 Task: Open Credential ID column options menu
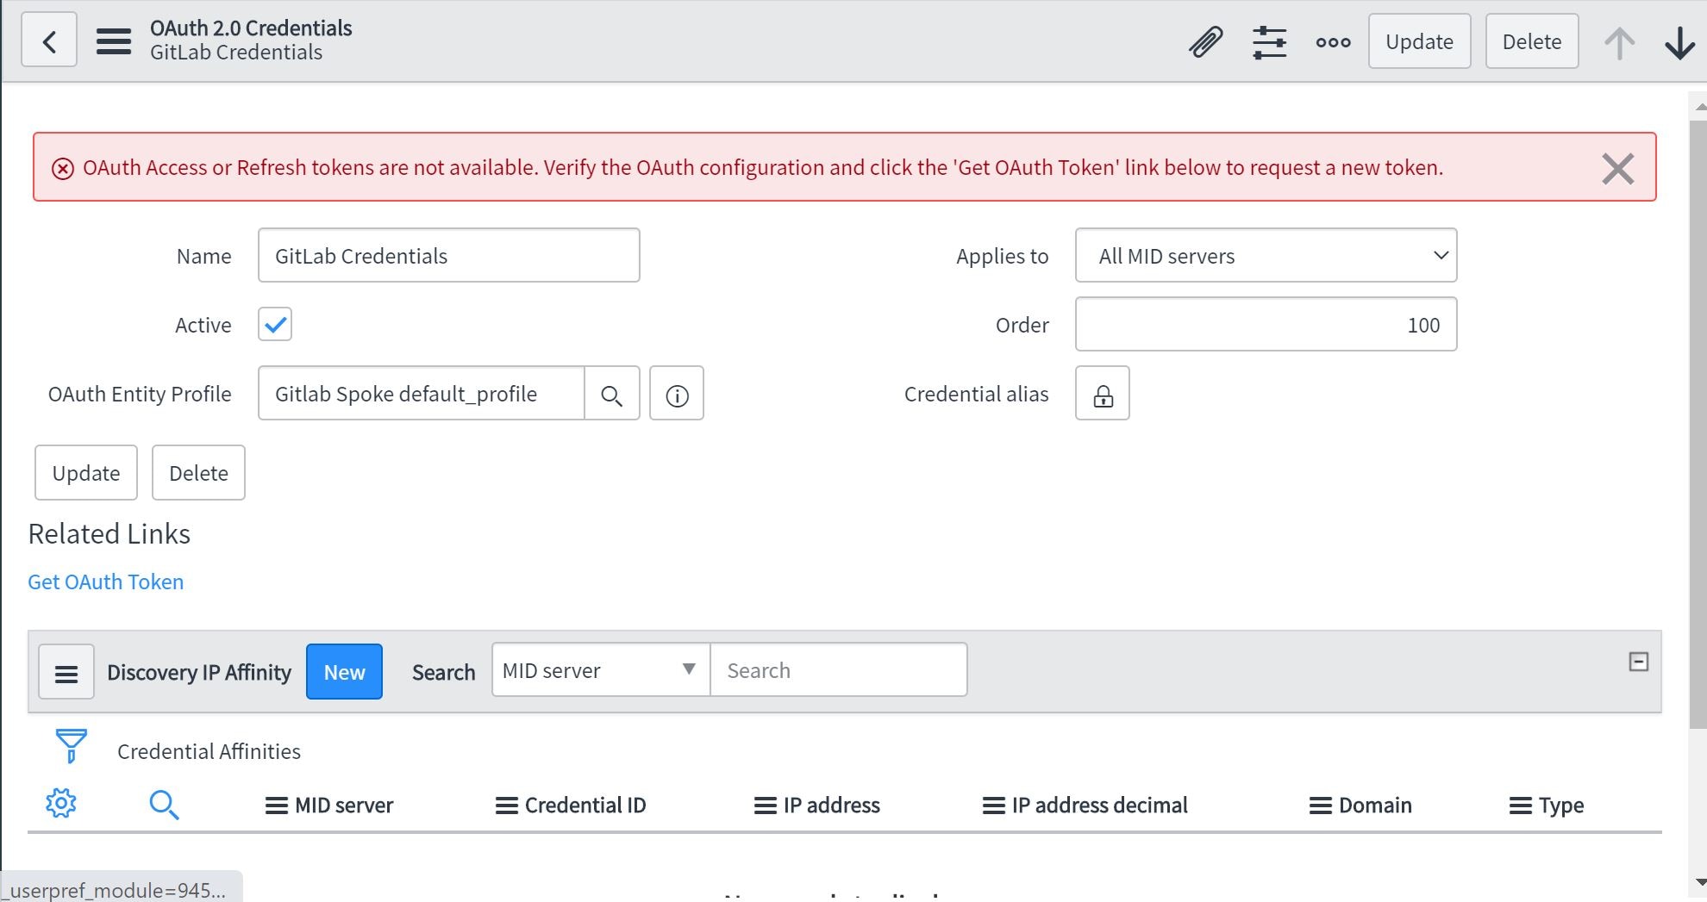point(507,806)
